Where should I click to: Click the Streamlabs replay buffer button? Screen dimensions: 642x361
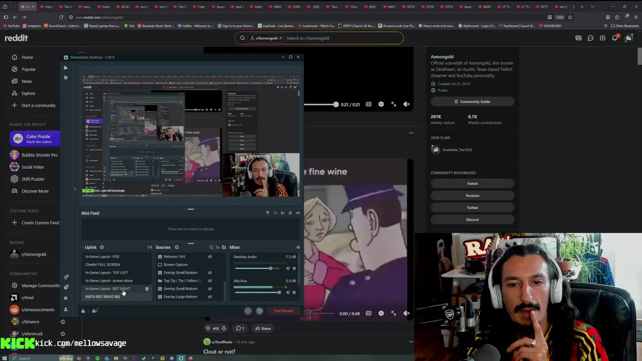point(259,311)
